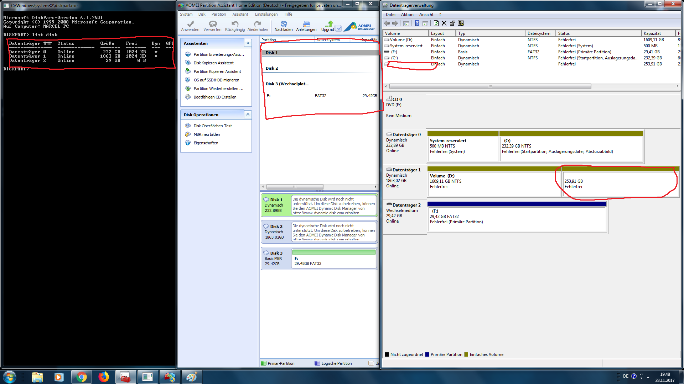Click the delete X toolbar icon

(x=444, y=23)
